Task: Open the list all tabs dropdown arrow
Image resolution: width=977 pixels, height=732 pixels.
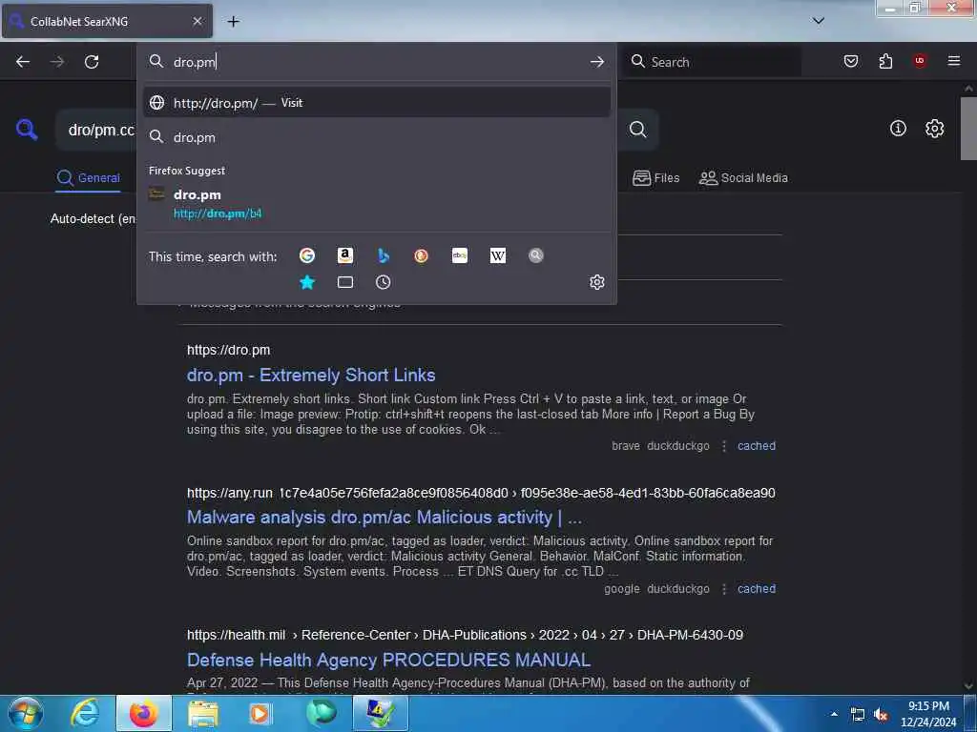Action: click(x=819, y=21)
